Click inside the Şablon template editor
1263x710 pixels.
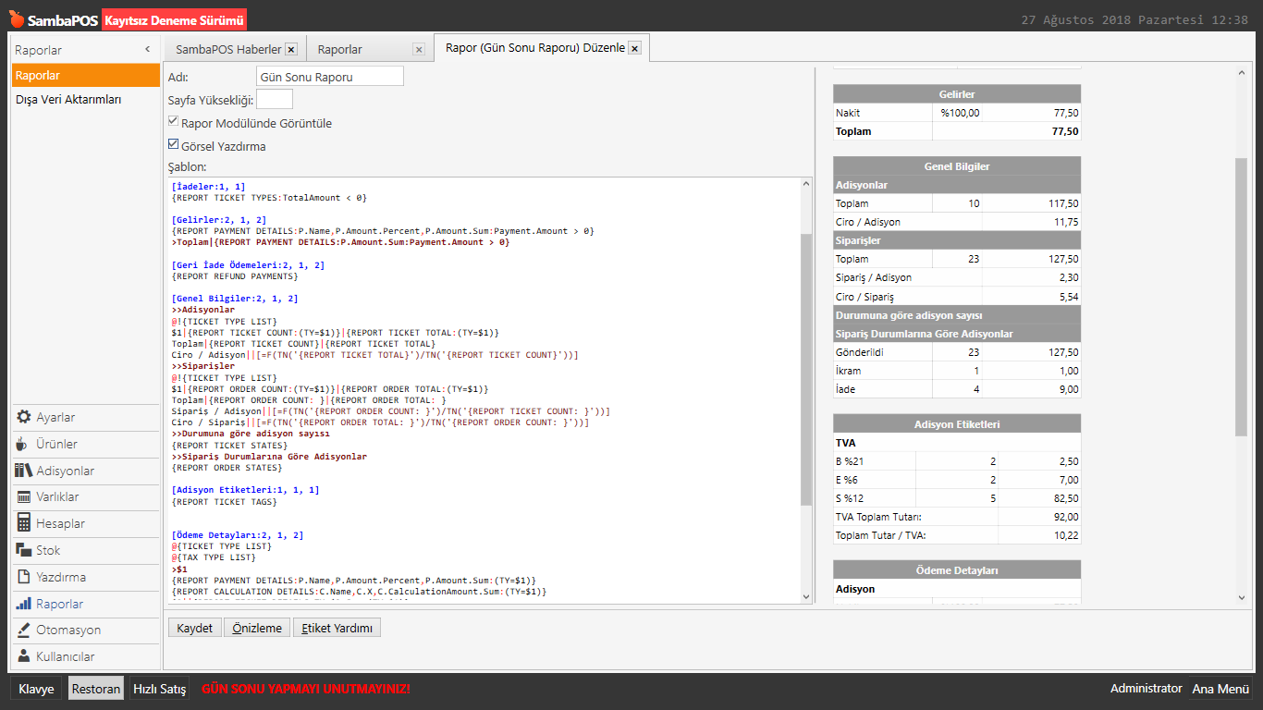click(x=483, y=390)
